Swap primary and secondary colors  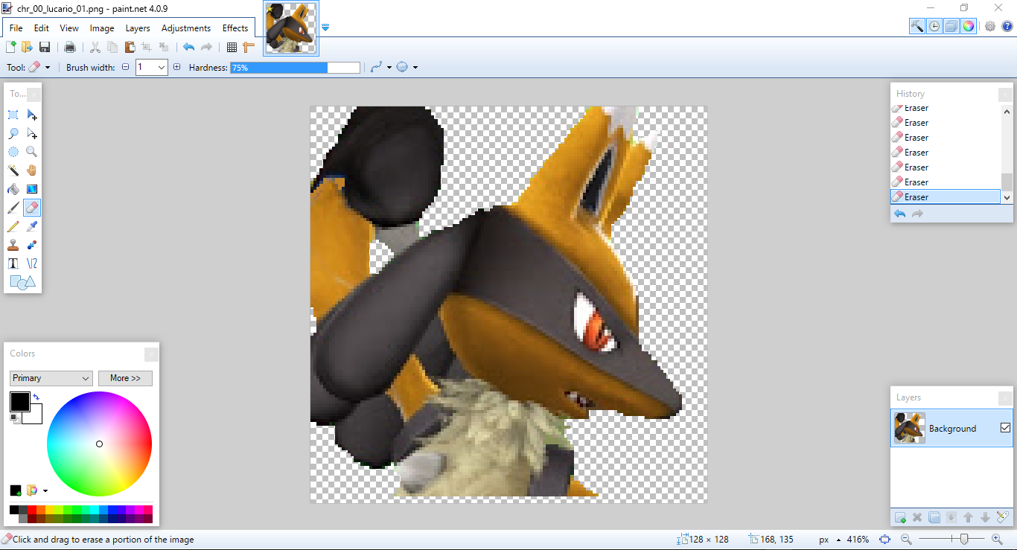[x=35, y=397]
